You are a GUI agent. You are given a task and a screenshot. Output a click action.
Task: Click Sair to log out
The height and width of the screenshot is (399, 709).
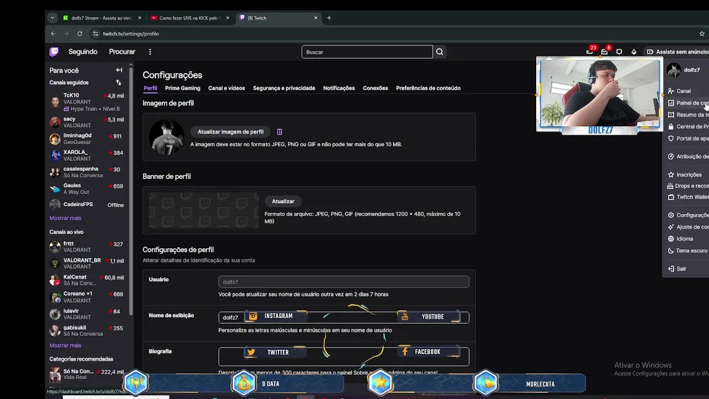687,269
